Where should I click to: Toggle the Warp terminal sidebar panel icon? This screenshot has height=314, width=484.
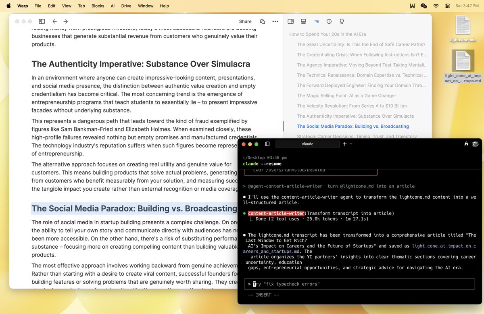(267, 144)
